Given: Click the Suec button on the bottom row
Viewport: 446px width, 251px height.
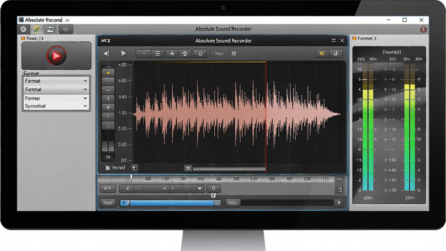Looking at the screenshot, I should pos(108,203).
